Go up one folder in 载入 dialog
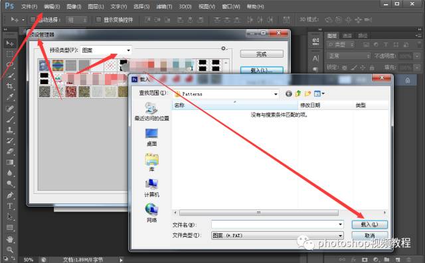This screenshot has height=263, width=425. [x=298, y=94]
